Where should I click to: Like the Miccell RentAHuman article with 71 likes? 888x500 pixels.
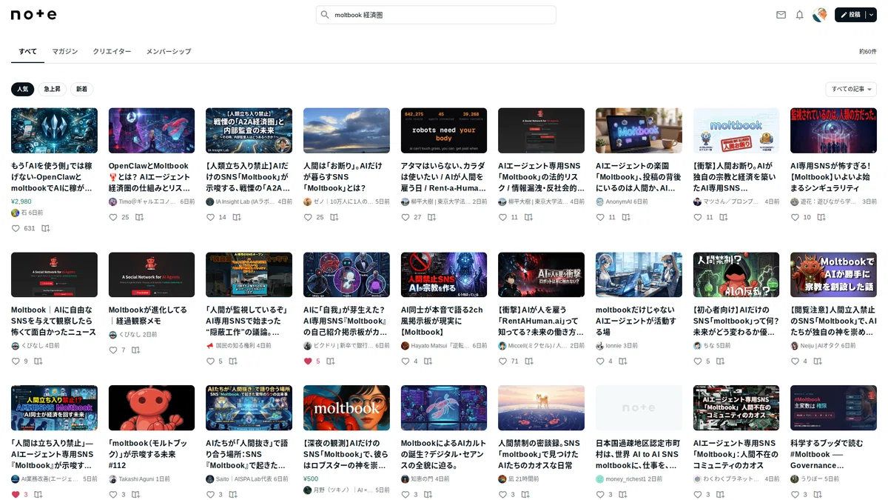(x=502, y=361)
